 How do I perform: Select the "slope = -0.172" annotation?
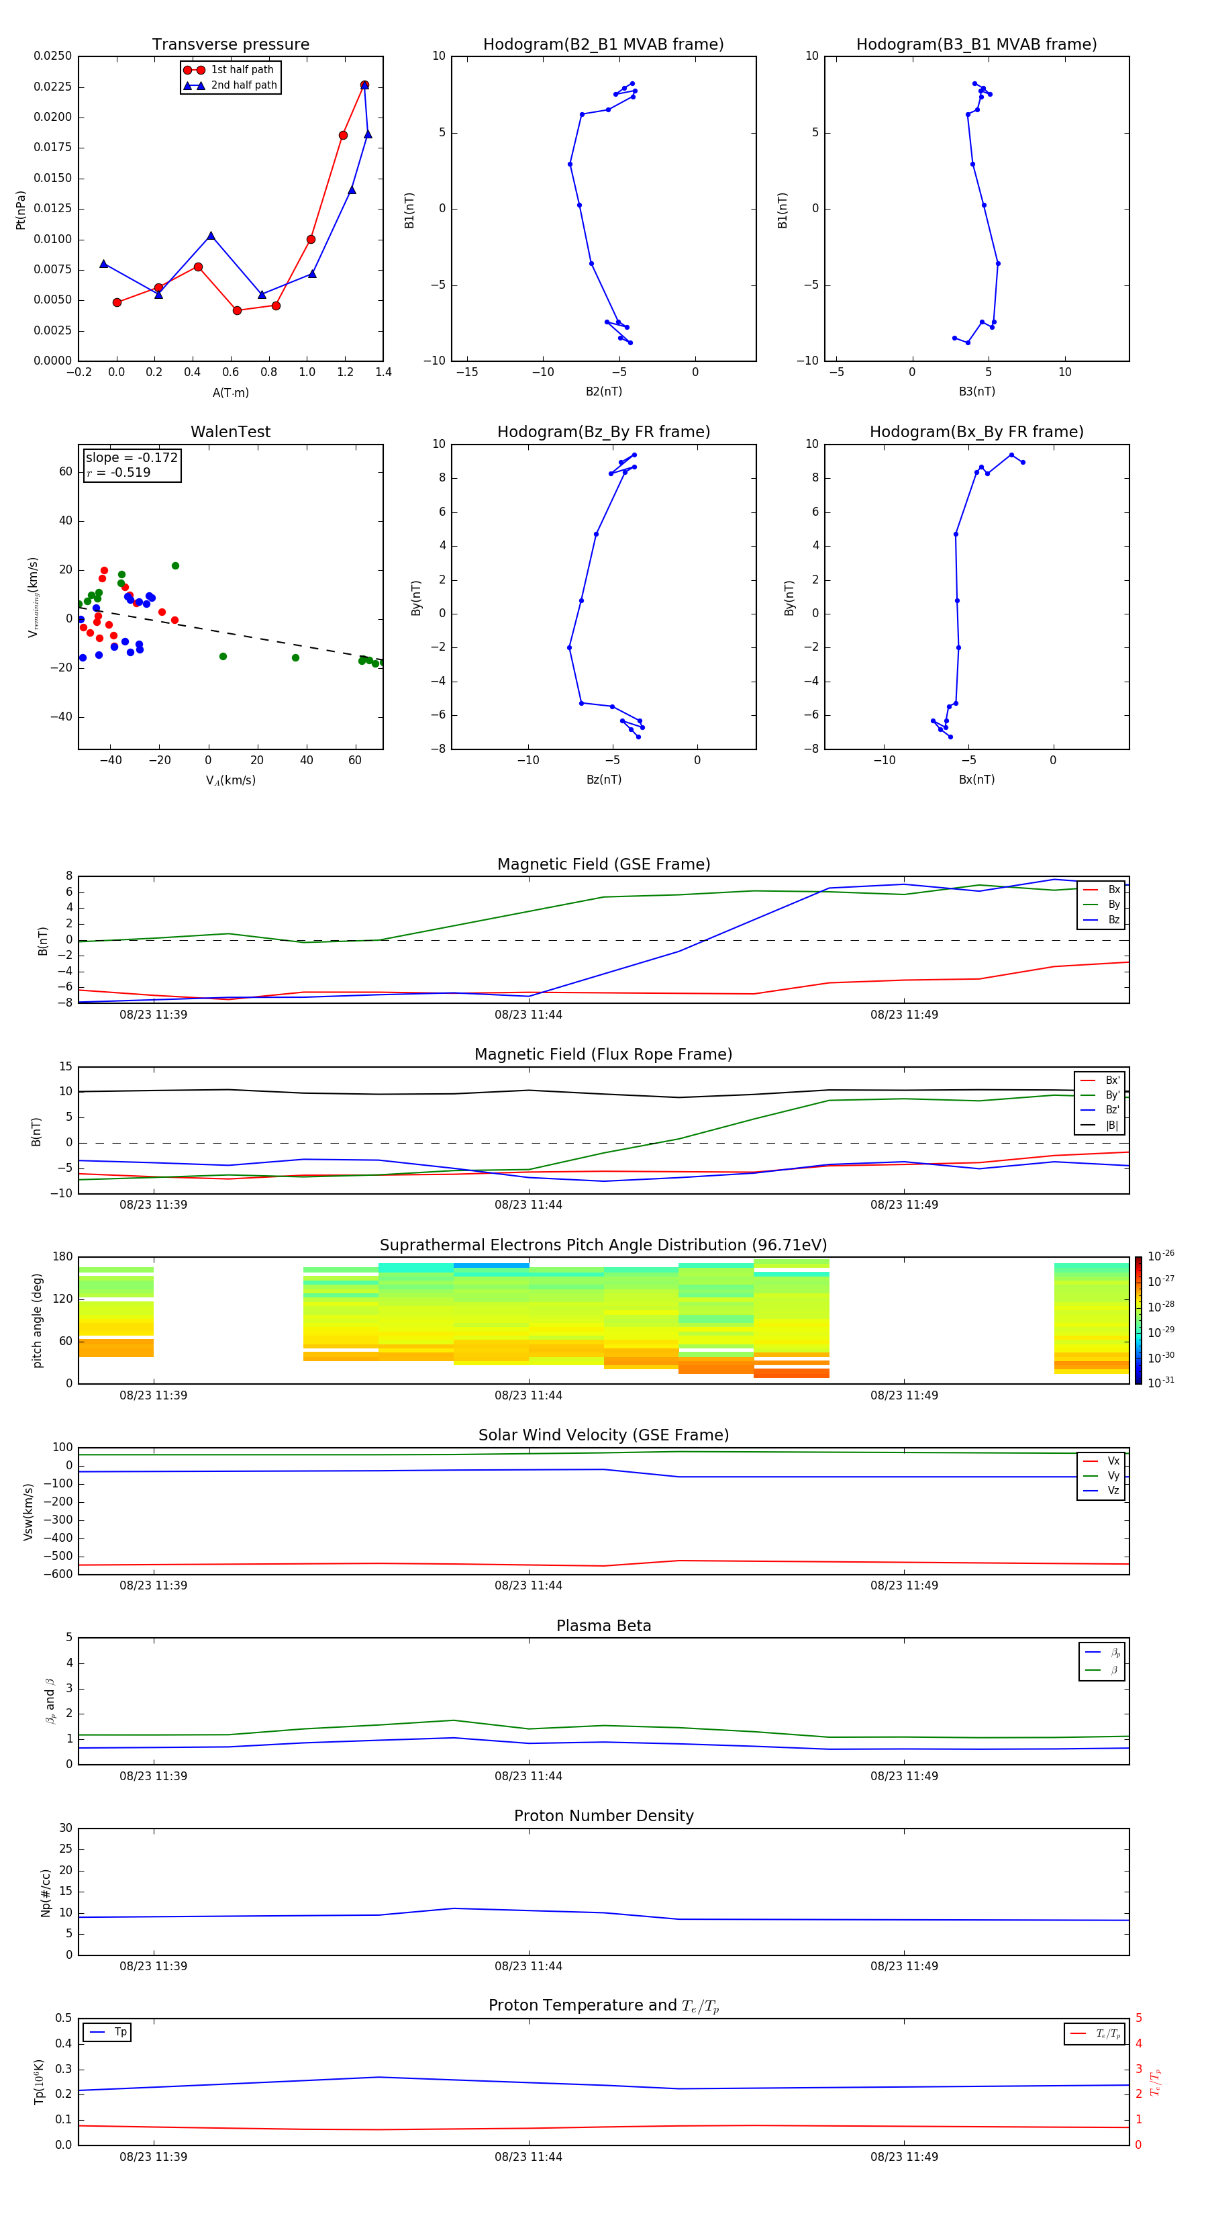tap(132, 458)
